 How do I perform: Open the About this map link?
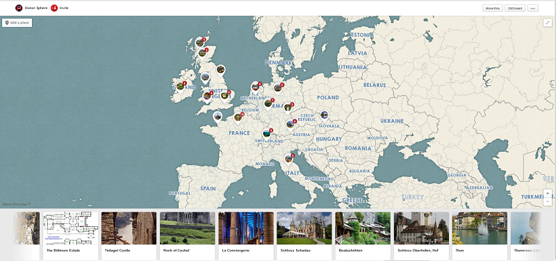17,204
